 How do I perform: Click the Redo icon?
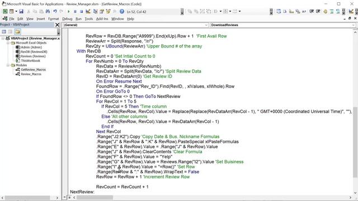click(x=61, y=11)
